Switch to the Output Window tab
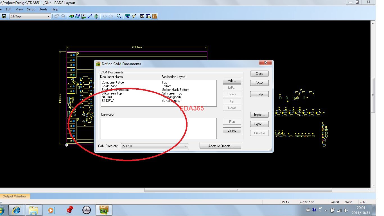 coord(15,196)
